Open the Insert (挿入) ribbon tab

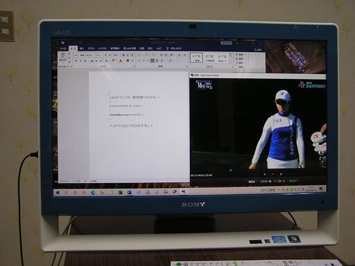pos(82,48)
